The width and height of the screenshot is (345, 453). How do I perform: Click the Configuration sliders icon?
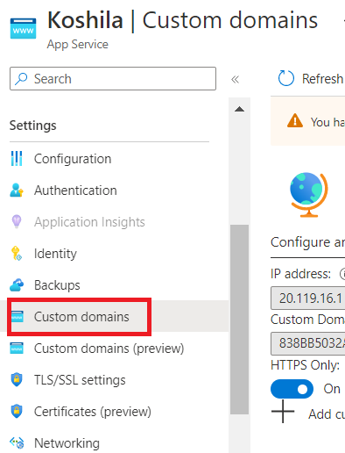point(17,159)
